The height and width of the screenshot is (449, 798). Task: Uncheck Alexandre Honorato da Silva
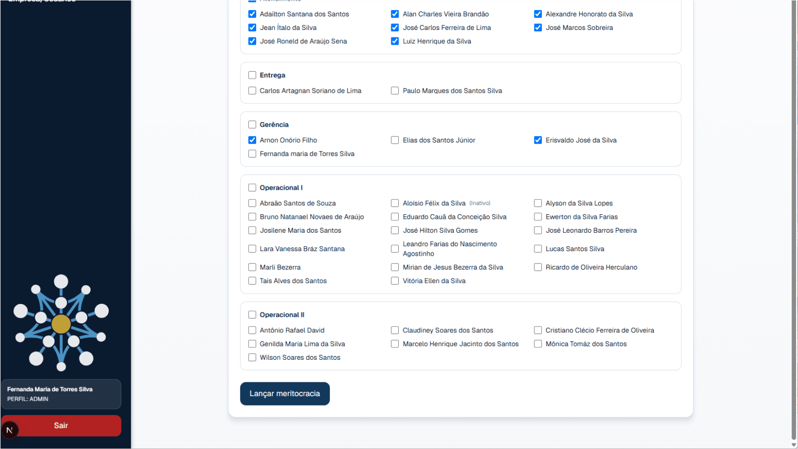[538, 14]
